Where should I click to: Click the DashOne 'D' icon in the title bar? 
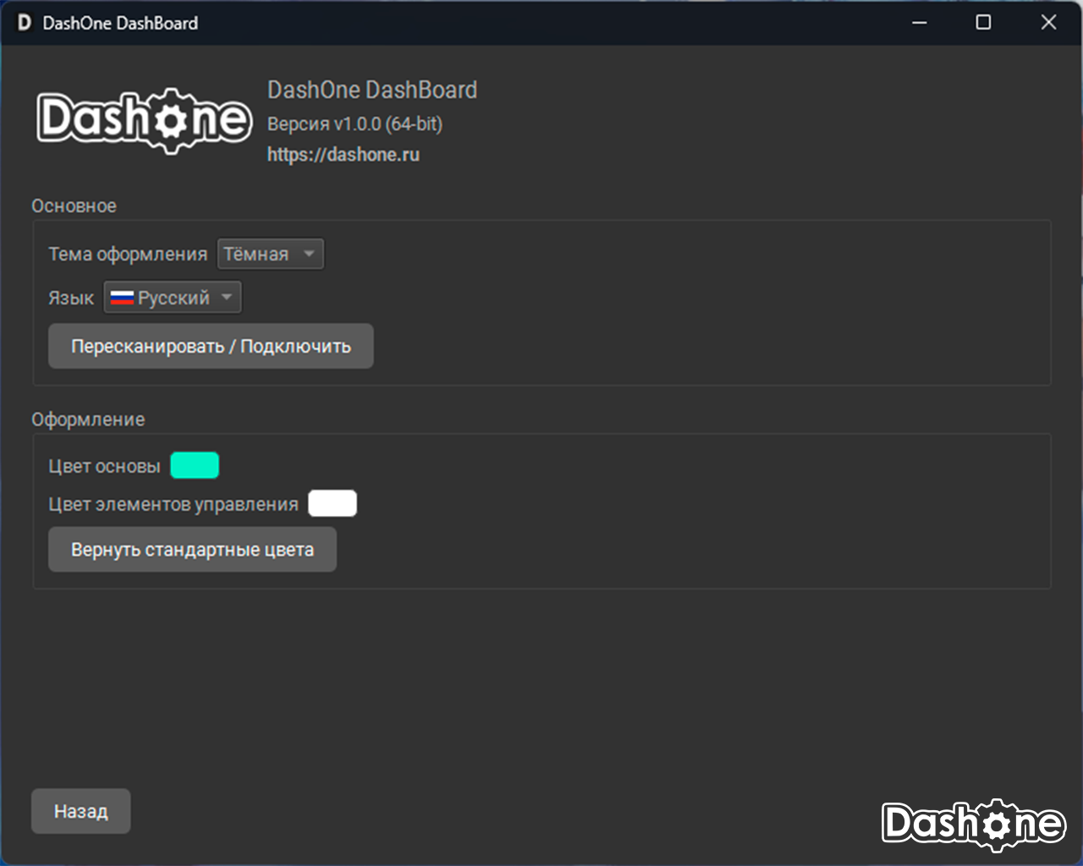tap(25, 23)
